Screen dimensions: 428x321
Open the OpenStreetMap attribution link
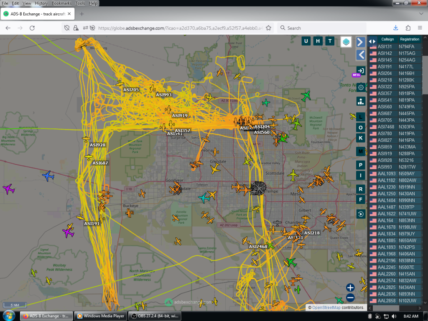(x=326, y=307)
